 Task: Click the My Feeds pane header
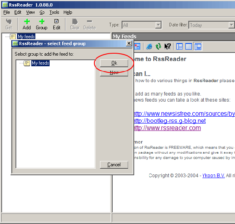(x=174, y=37)
